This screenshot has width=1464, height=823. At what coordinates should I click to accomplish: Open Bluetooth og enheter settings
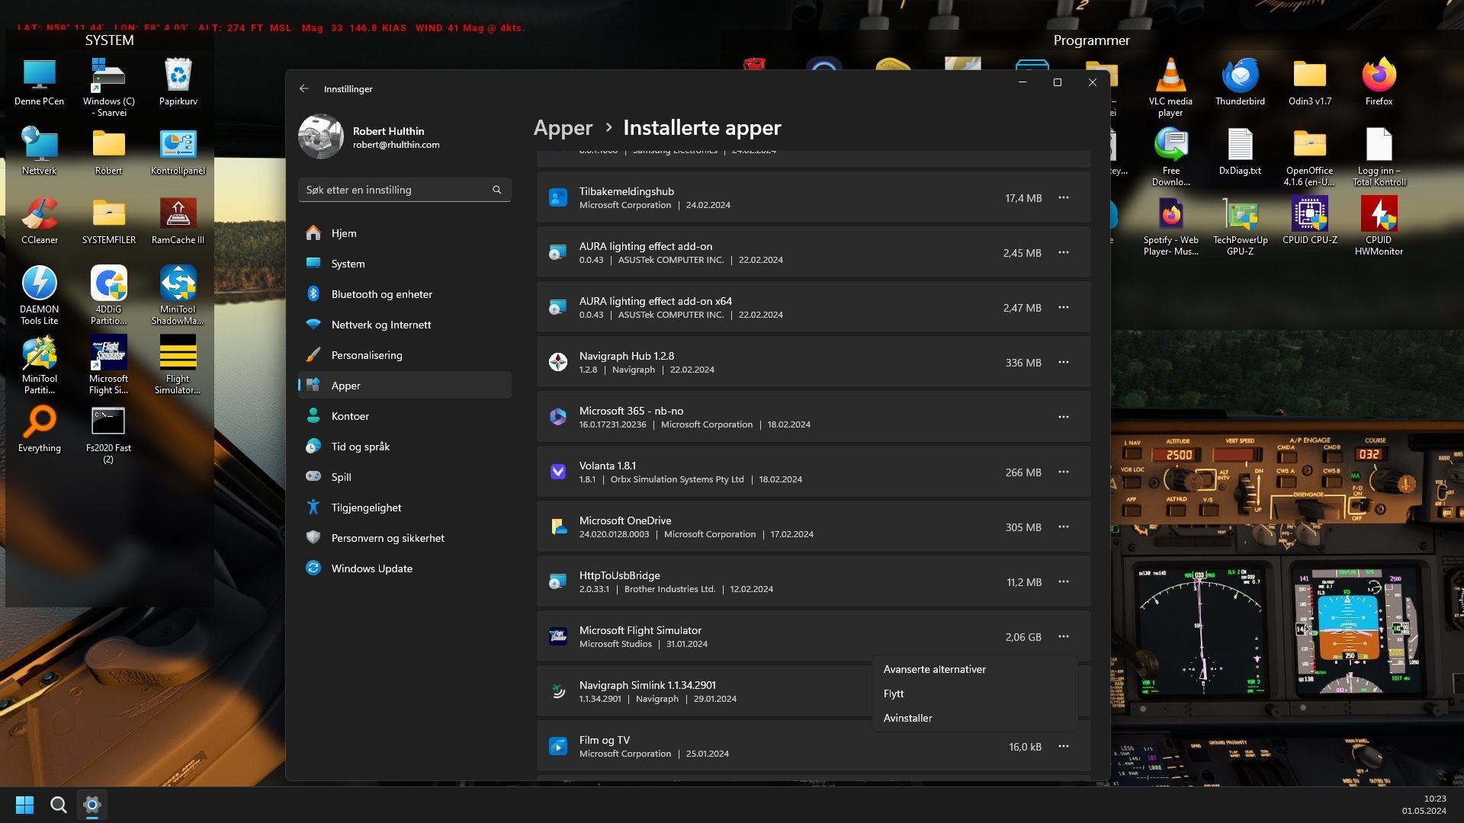[x=404, y=294]
